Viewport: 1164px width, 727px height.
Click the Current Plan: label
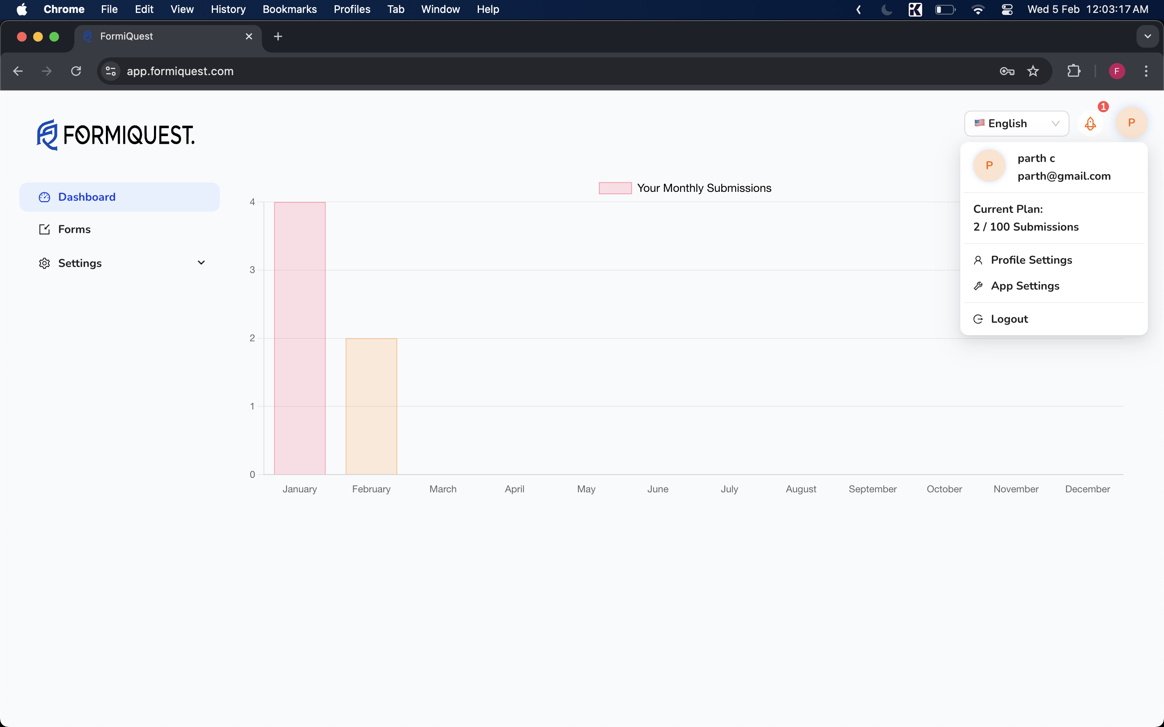point(1008,209)
